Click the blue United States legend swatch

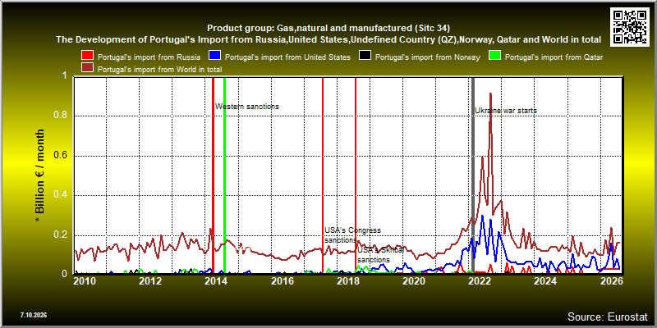point(215,57)
